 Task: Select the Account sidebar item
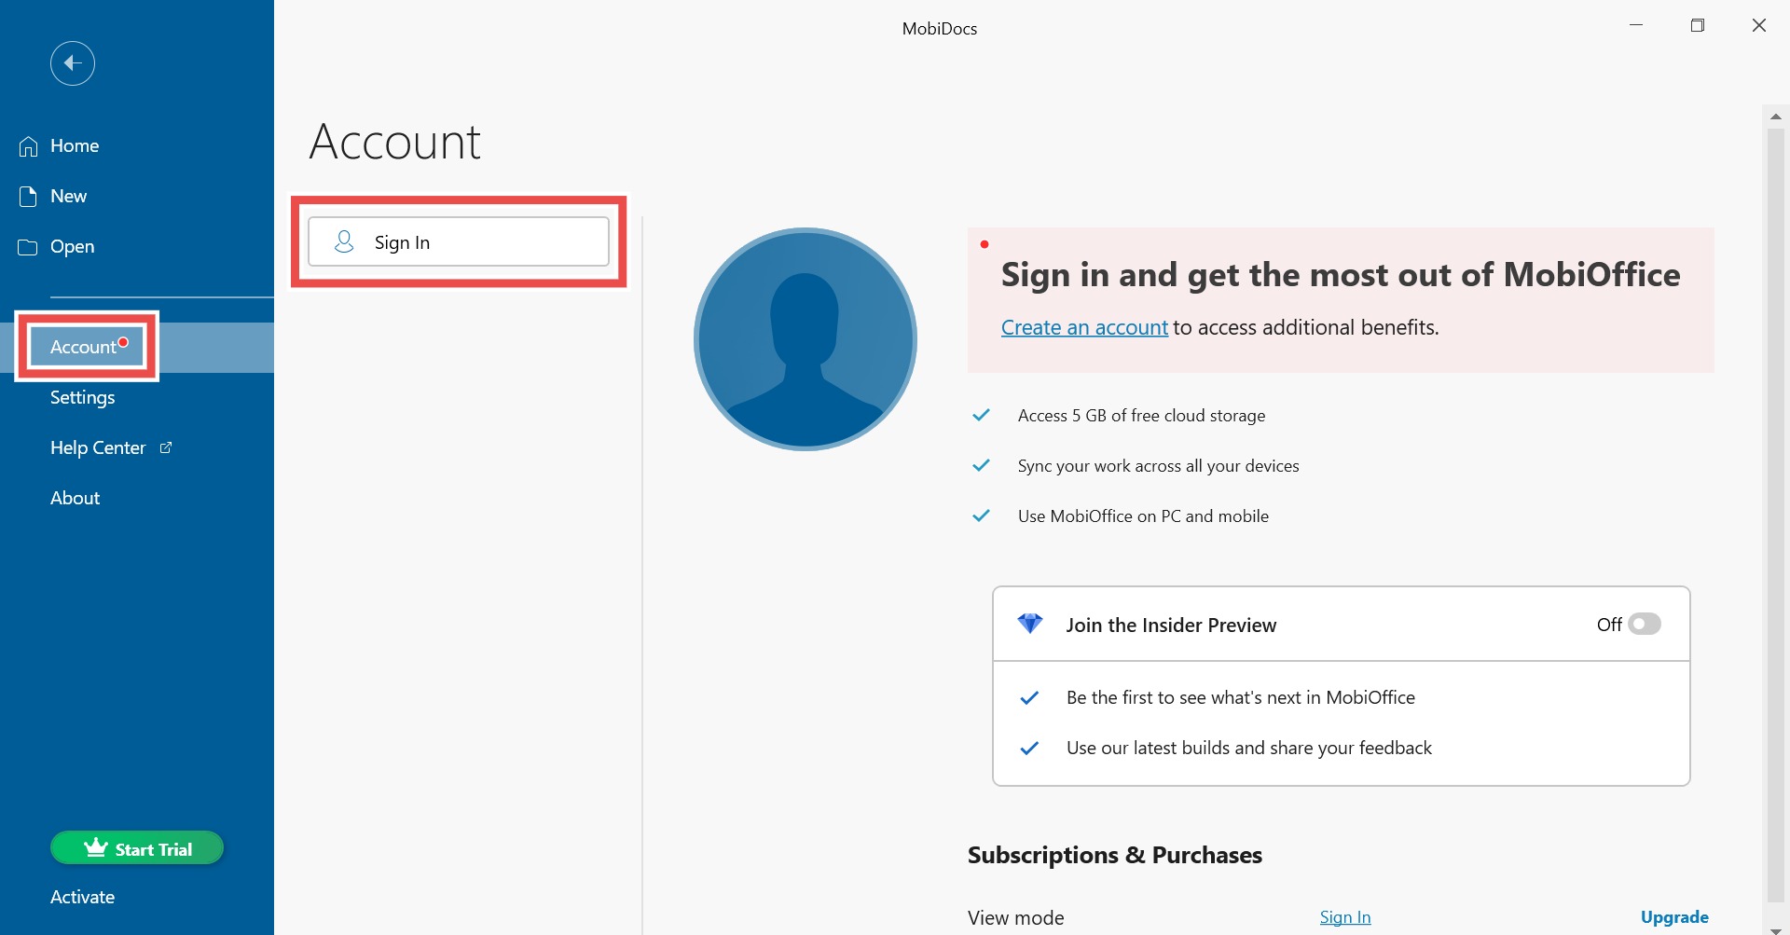click(x=137, y=347)
